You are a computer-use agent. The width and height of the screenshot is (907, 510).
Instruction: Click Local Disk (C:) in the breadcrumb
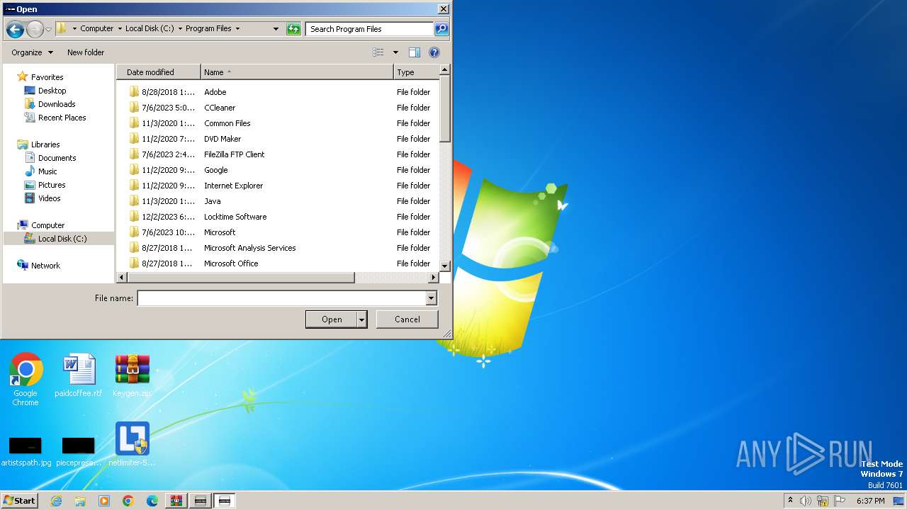click(x=150, y=29)
